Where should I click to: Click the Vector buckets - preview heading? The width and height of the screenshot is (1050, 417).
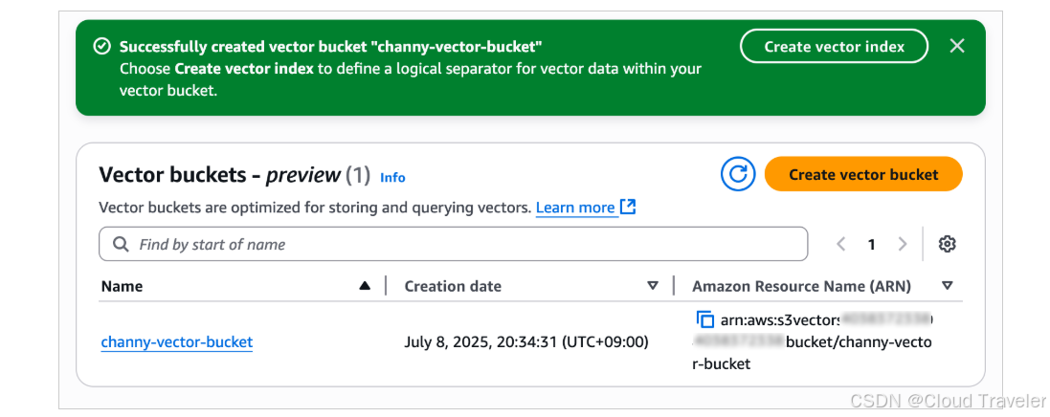235,175
